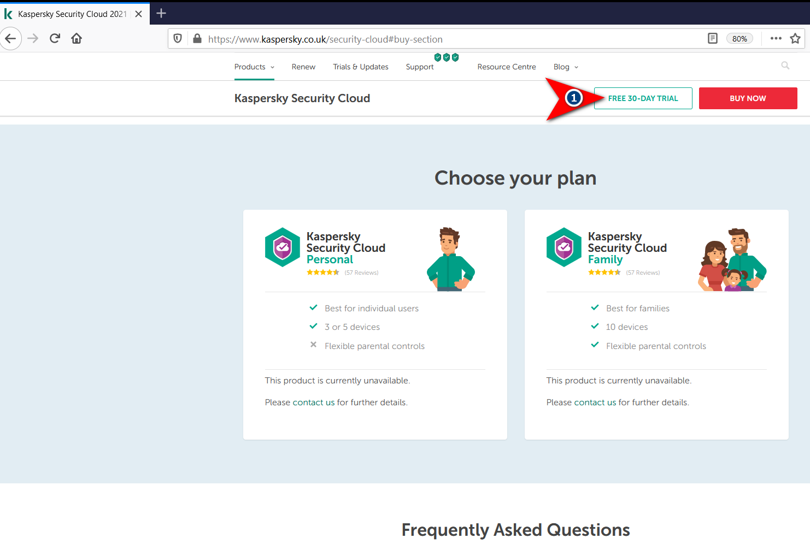Image resolution: width=810 pixels, height=550 pixels.
Task: Open the Renew menu item
Action: point(303,67)
